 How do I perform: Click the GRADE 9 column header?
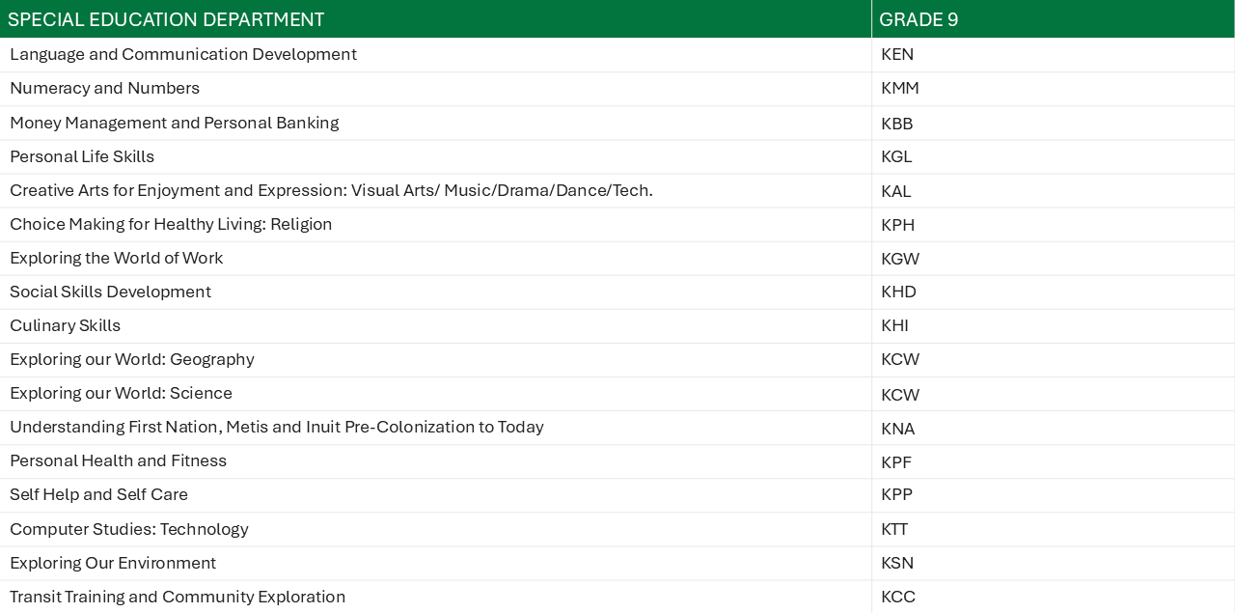(x=1053, y=19)
